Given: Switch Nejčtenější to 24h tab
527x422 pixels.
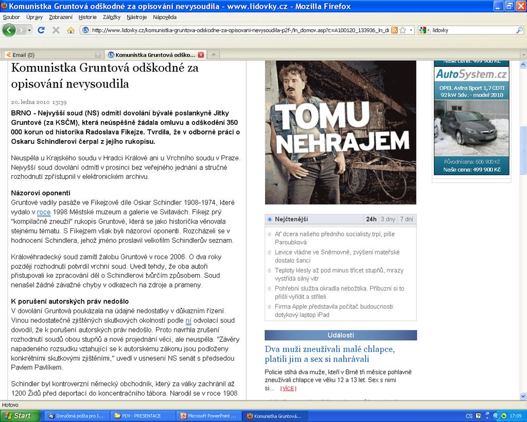Looking at the screenshot, I should click(x=371, y=220).
